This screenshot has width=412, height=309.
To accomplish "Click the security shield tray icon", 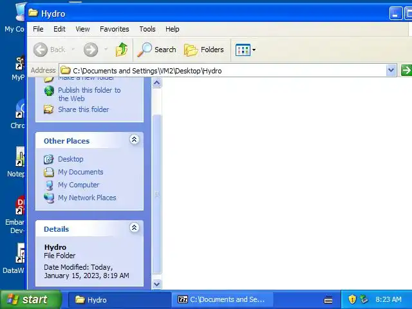I will coord(352,299).
